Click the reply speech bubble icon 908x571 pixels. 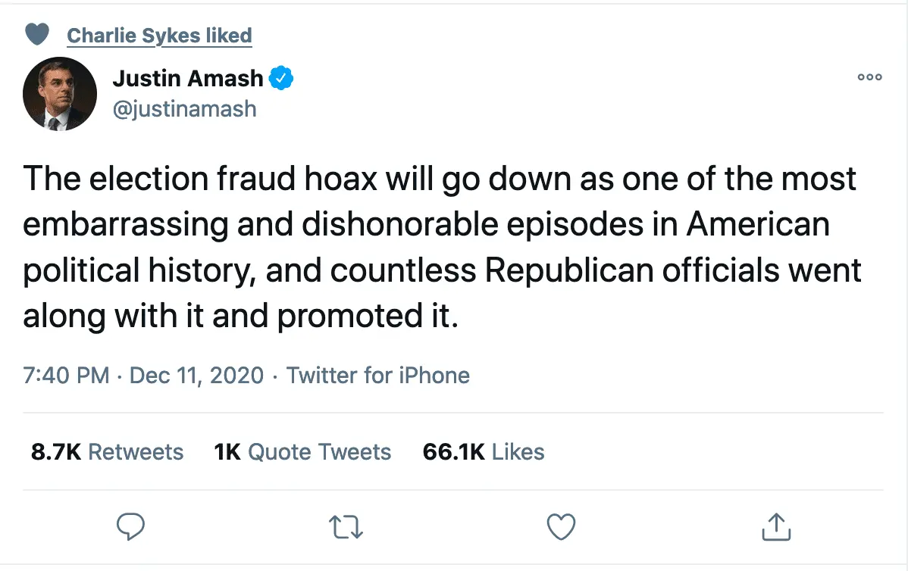click(x=131, y=526)
